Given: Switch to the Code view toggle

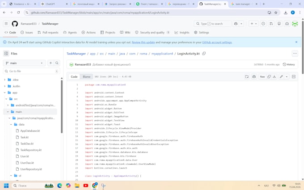Looking at the screenshot, I should tap(74, 76).
